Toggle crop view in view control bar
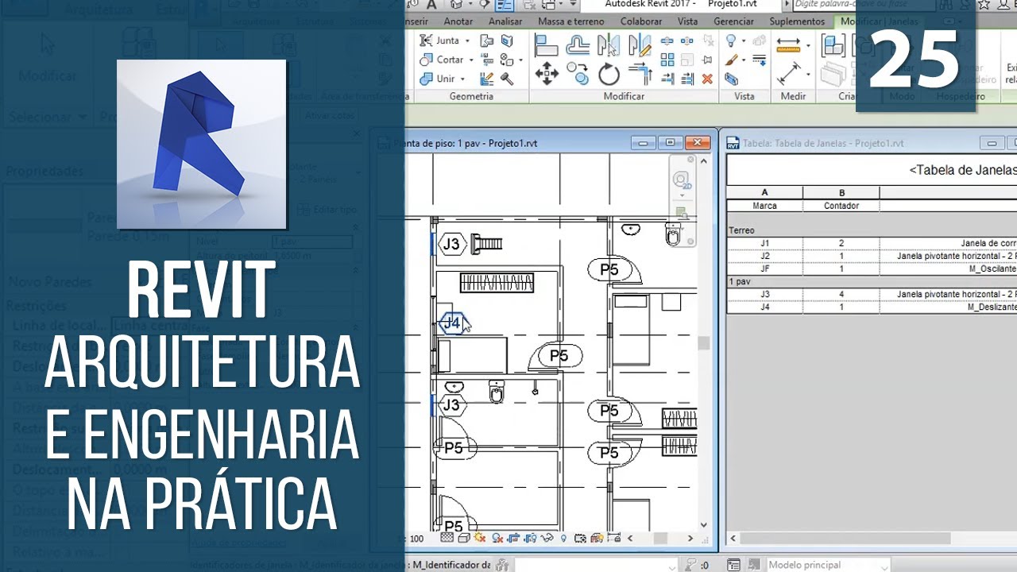 [513, 539]
